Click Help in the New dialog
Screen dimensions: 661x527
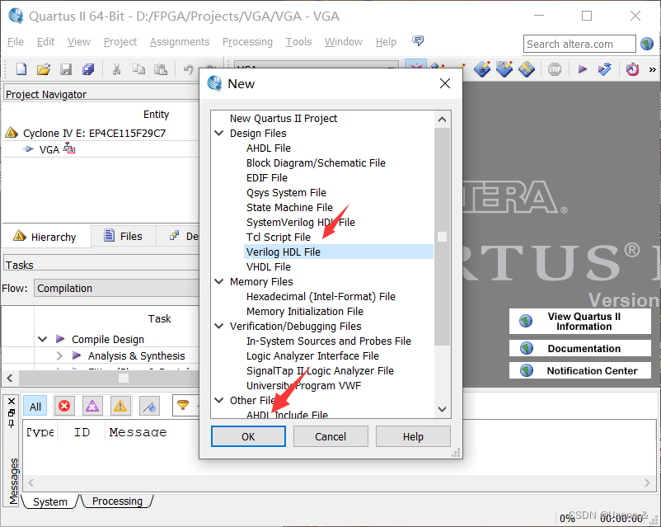click(x=413, y=436)
